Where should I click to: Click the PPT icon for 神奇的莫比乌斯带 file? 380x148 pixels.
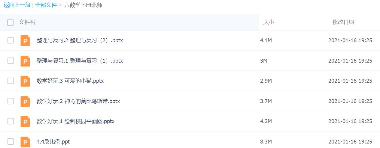[25, 101]
